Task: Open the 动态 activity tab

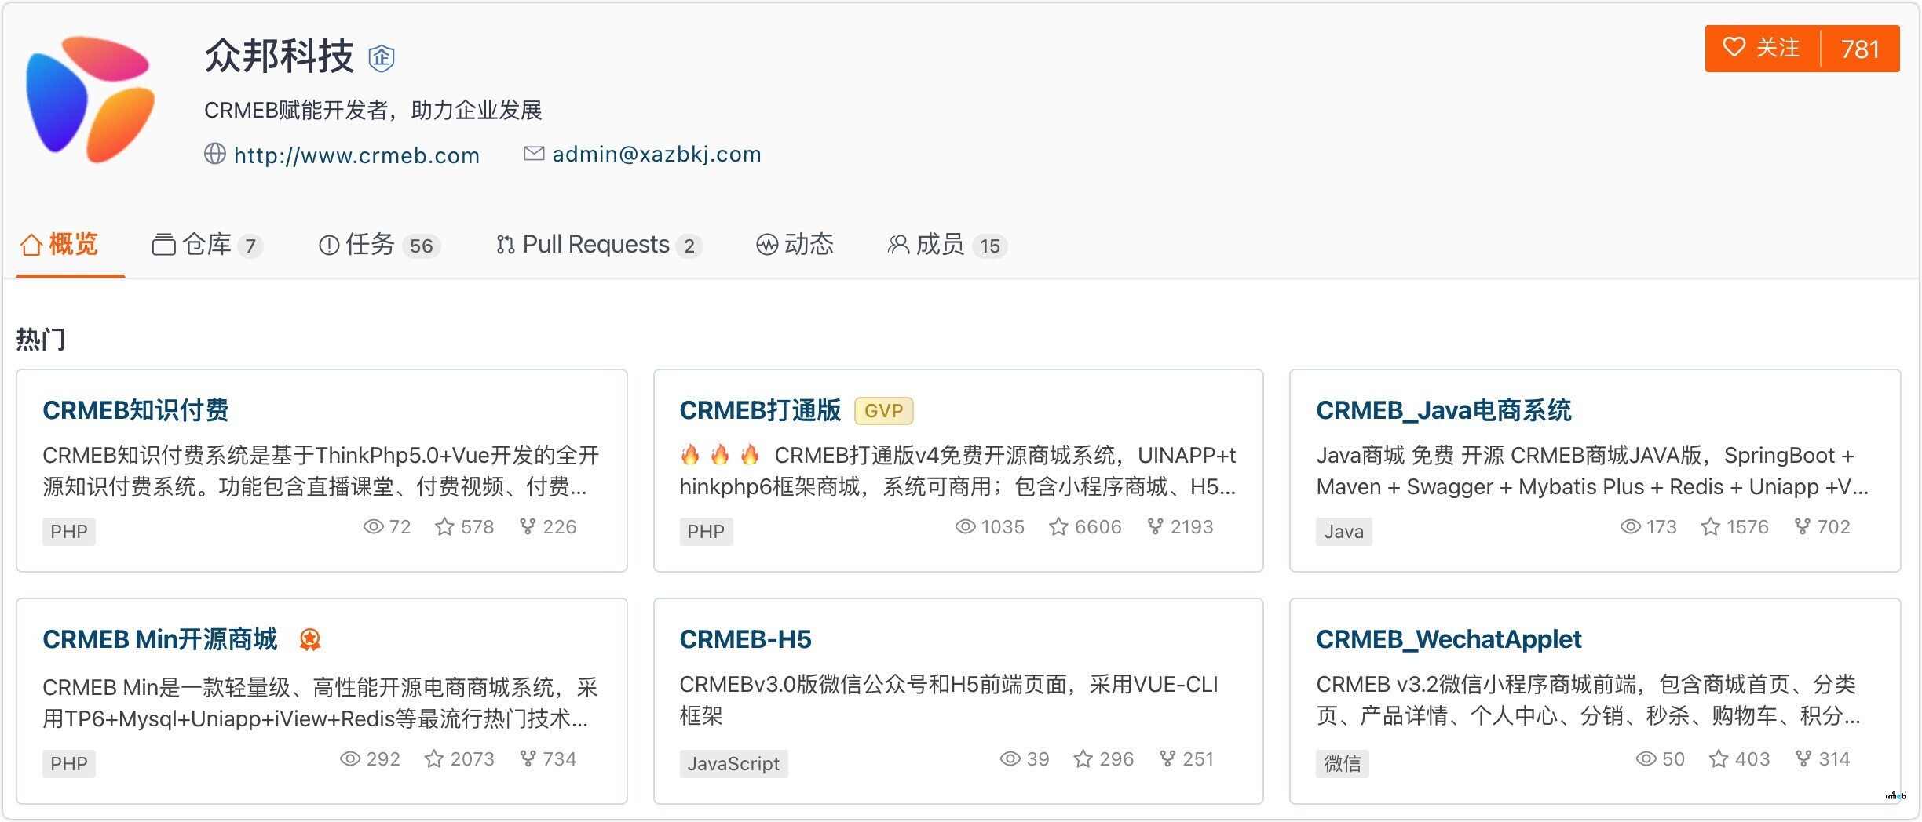Action: (x=795, y=246)
